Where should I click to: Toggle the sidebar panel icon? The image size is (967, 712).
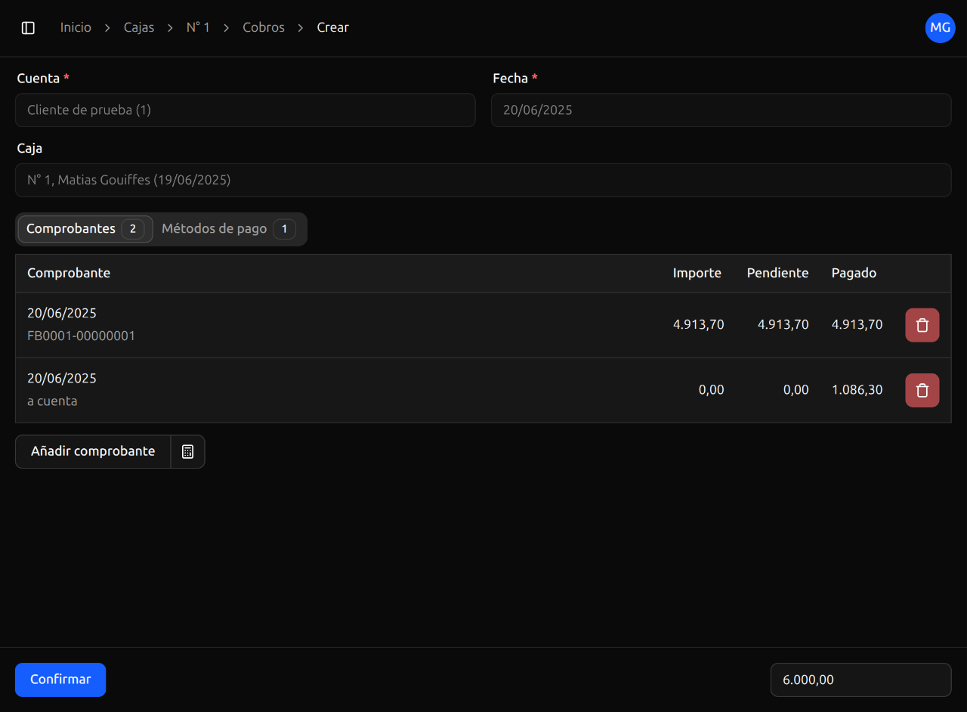tap(28, 28)
